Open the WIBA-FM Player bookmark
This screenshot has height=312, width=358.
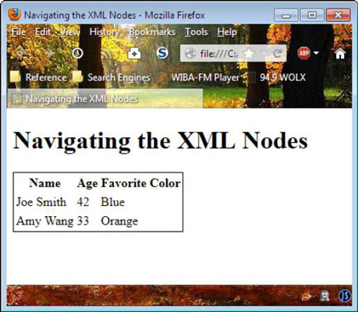201,77
